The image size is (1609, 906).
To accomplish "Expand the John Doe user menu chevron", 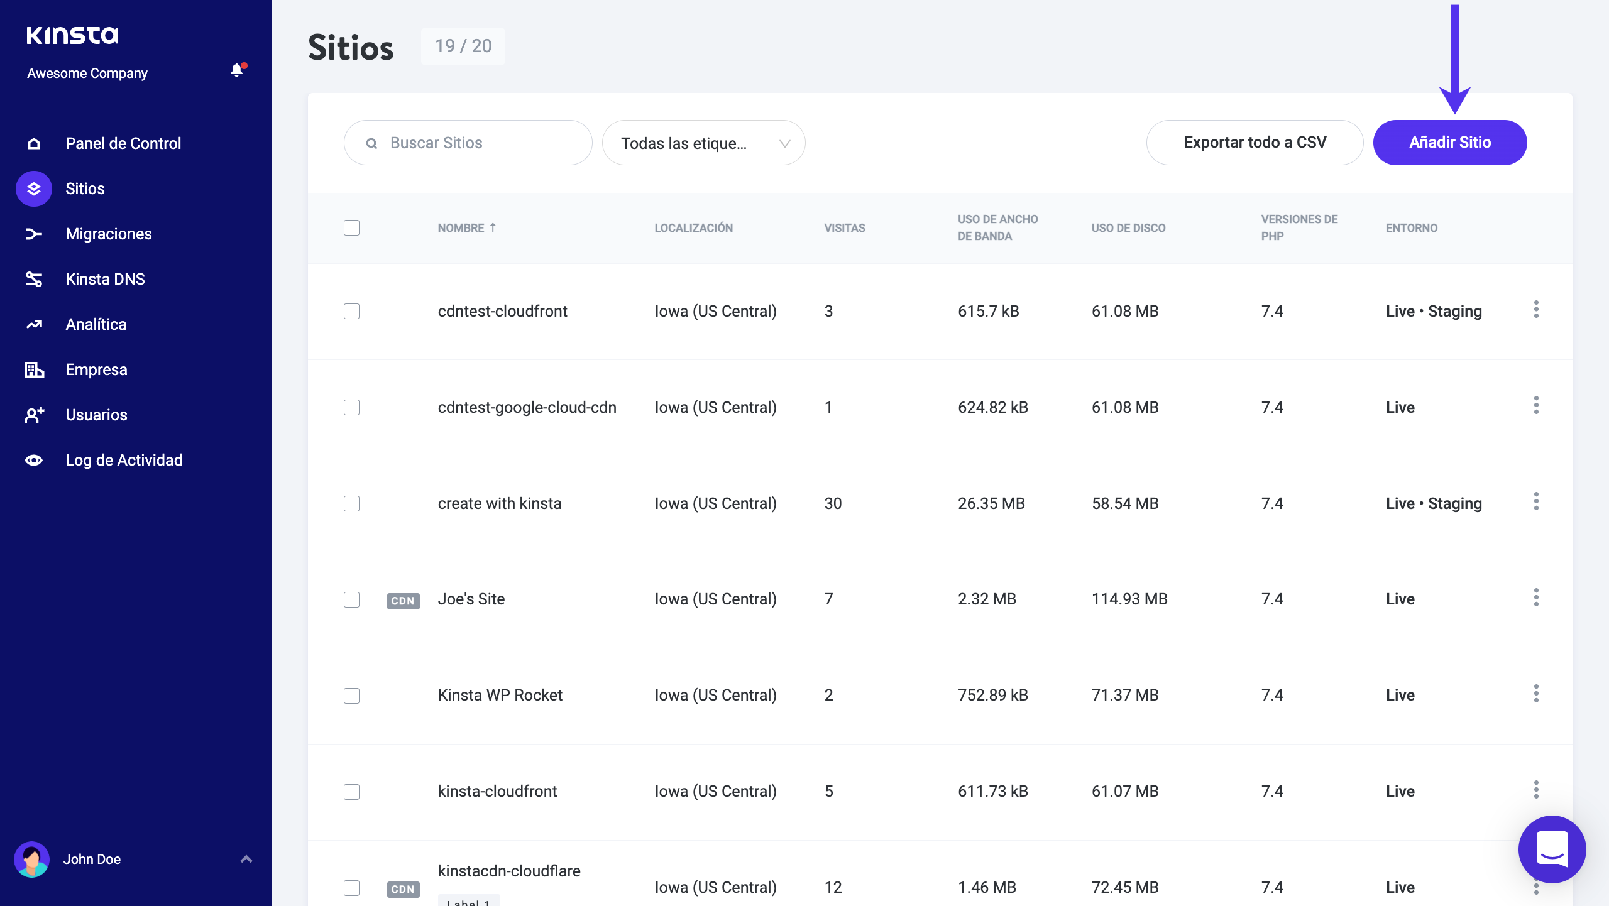I will click(246, 859).
